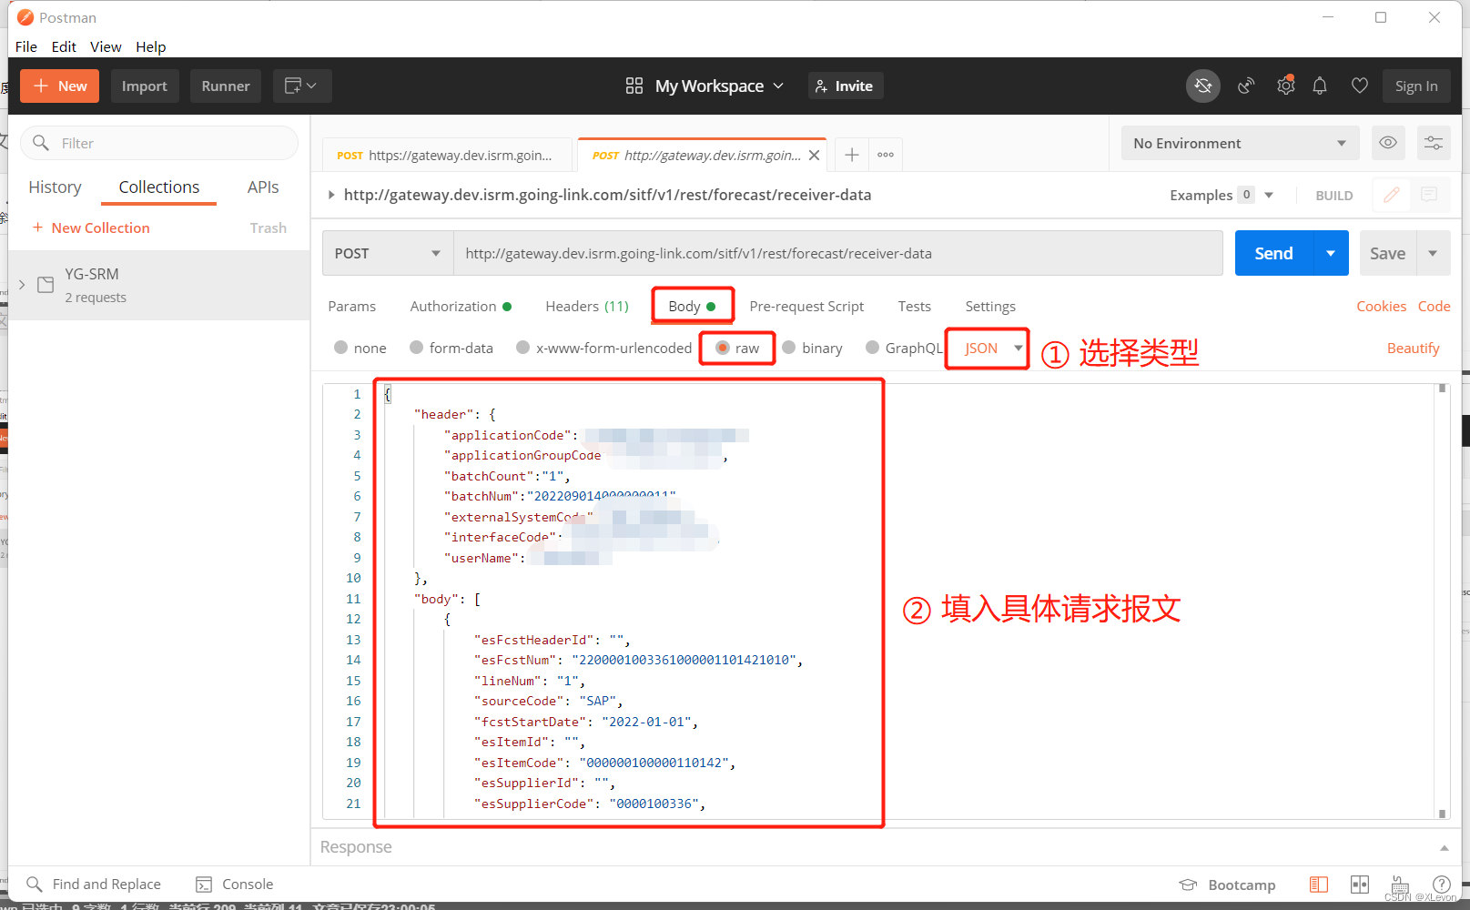The image size is (1470, 910).
Task: Open the Bootcamp icon
Action: (1188, 885)
